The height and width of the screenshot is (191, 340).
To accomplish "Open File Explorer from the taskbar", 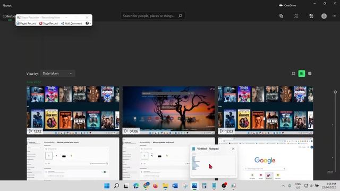I will [165, 186].
